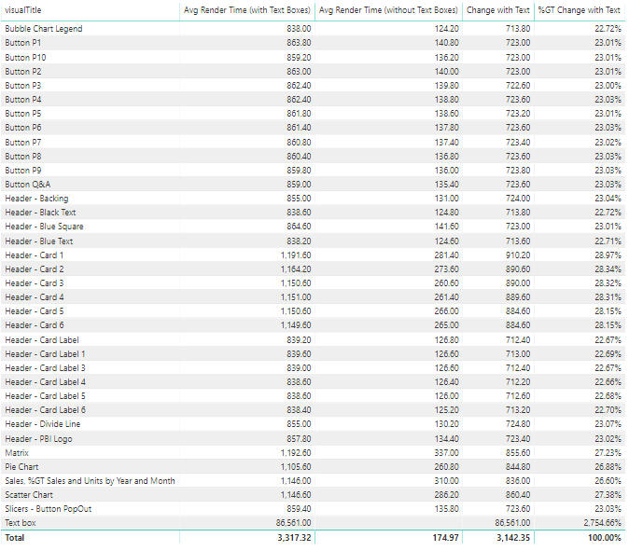Select the 1,105.60 value in Pie Chart row

(296, 467)
